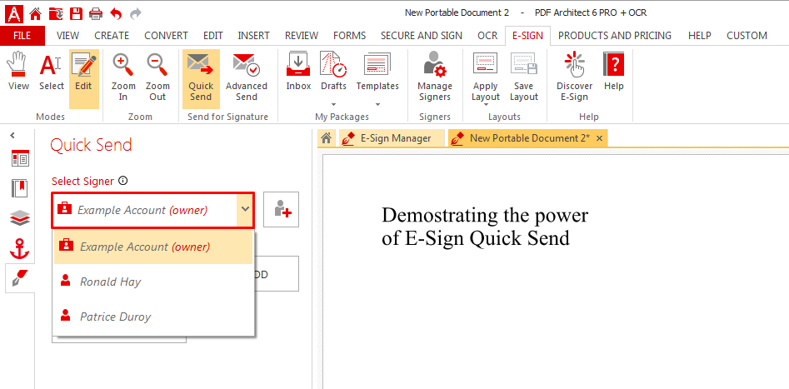This screenshot has width=789, height=389.
Task: Click the Select Signer info icon
Action: tap(122, 181)
